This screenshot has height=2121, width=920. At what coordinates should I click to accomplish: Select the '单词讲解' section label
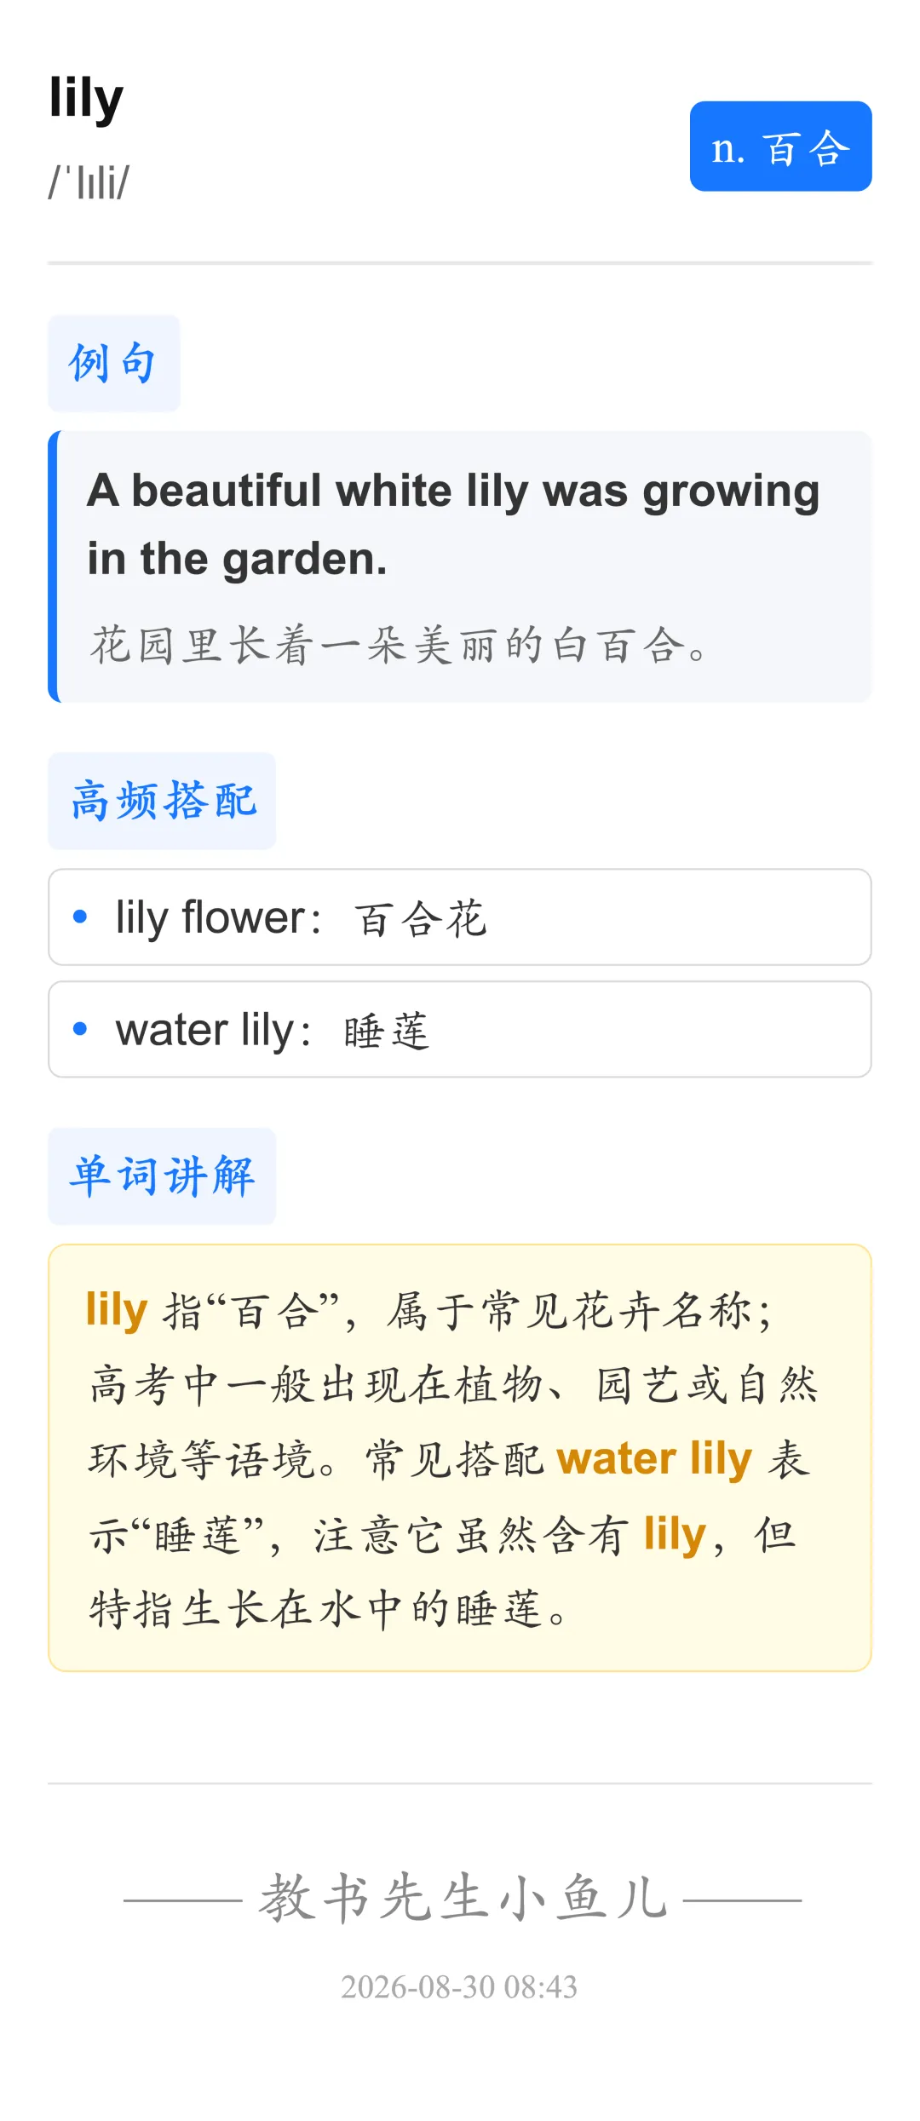tap(162, 1176)
